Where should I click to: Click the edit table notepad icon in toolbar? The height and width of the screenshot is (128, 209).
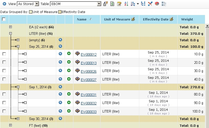[119, 4]
